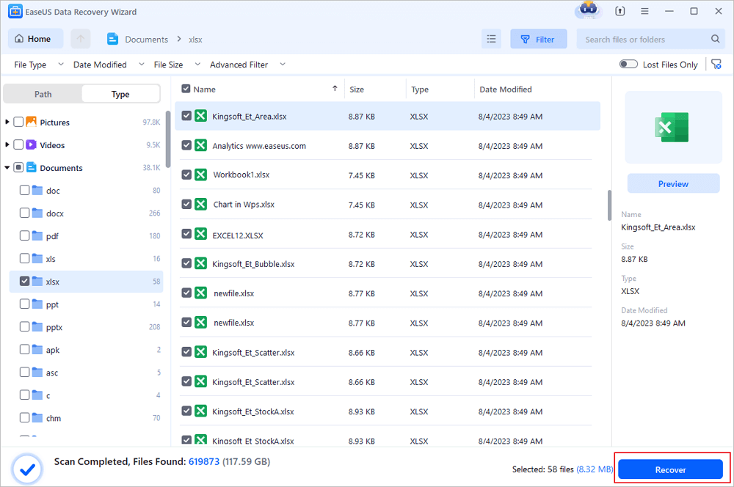Click the Recover button

point(670,469)
